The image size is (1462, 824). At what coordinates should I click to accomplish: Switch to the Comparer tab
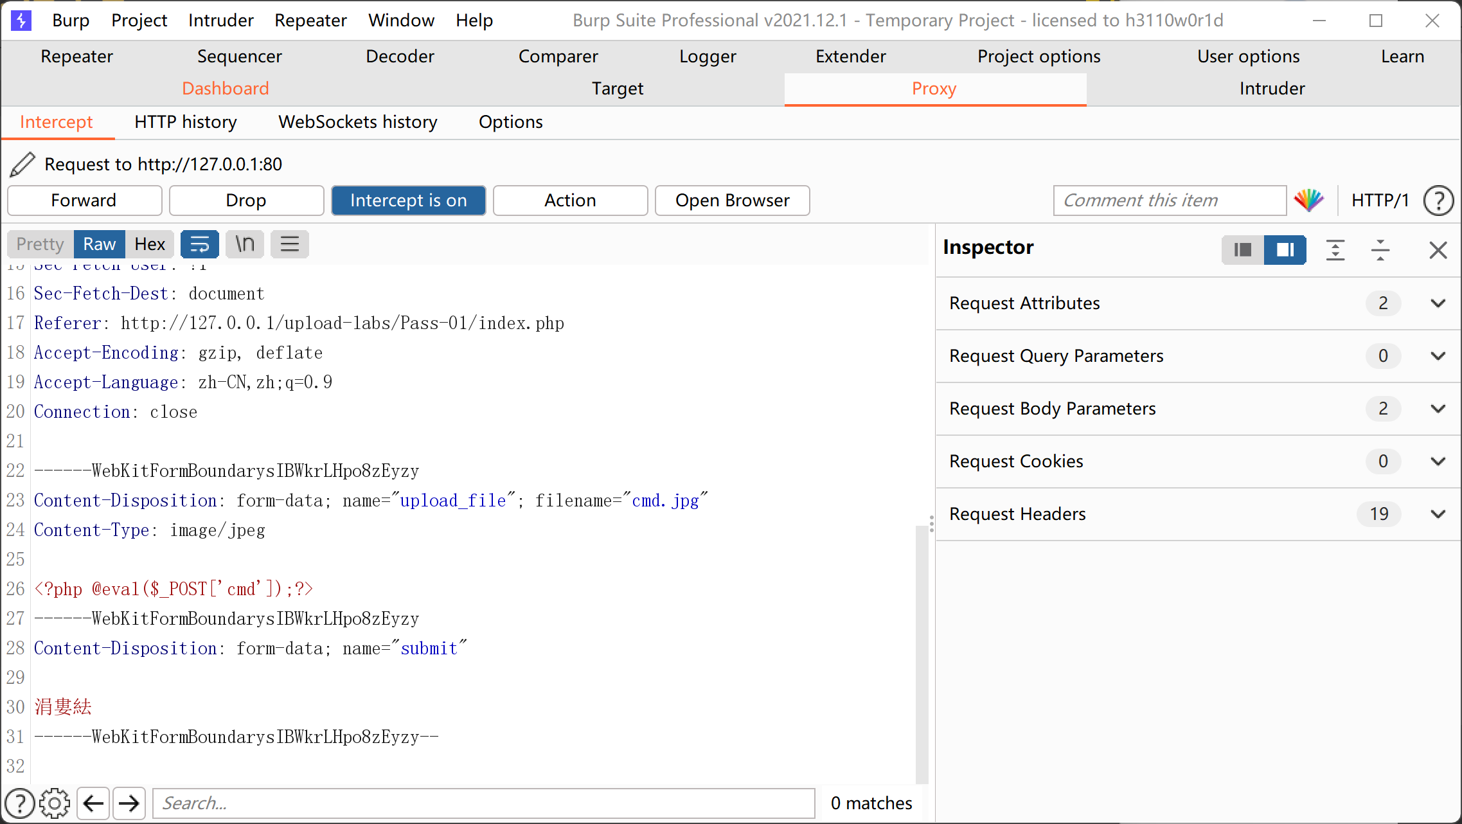(558, 57)
